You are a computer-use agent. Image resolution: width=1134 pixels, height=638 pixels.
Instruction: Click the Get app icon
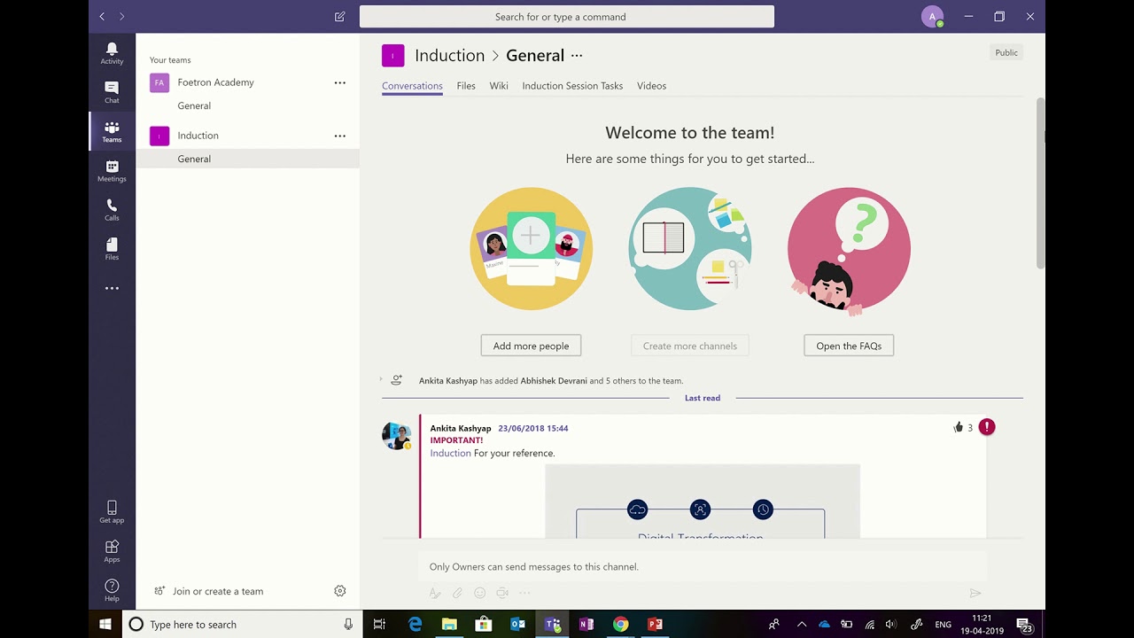(112, 511)
